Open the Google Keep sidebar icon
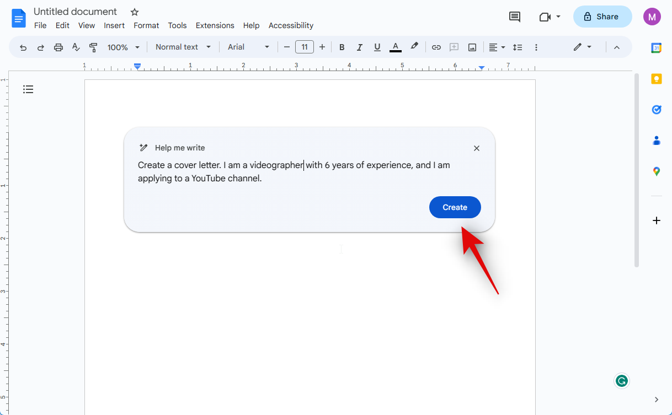The height and width of the screenshot is (415, 672). coord(656,79)
